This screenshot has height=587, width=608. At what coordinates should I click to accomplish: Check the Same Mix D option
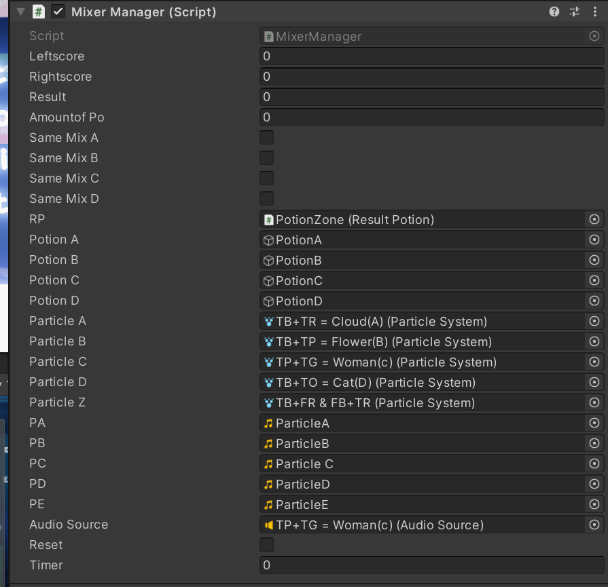click(267, 198)
